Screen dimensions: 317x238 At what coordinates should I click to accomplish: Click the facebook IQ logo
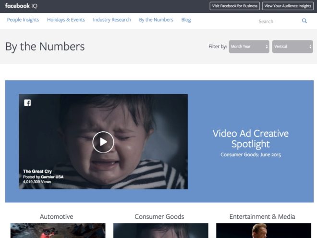click(21, 6)
